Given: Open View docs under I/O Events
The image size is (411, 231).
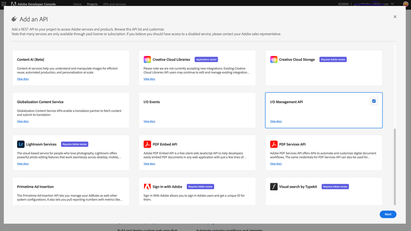Looking at the screenshot, I should [149, 121].
